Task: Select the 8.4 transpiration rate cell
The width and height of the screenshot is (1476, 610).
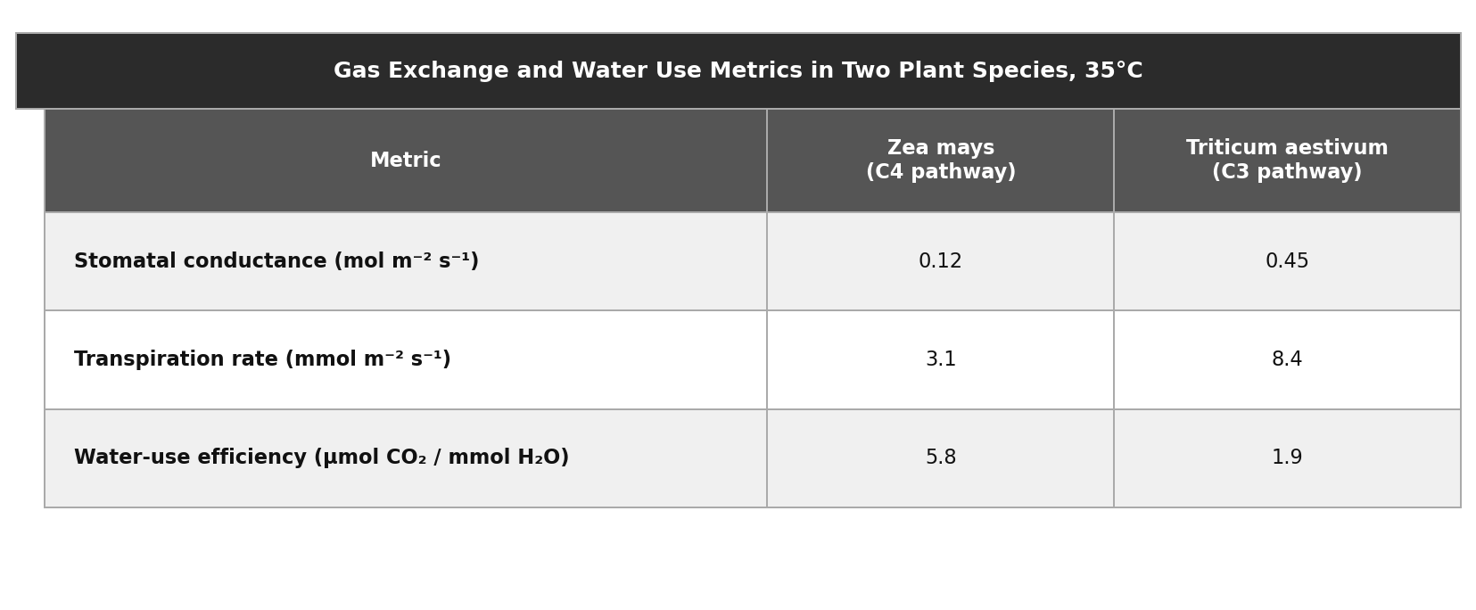Action: click(1286, 360)
